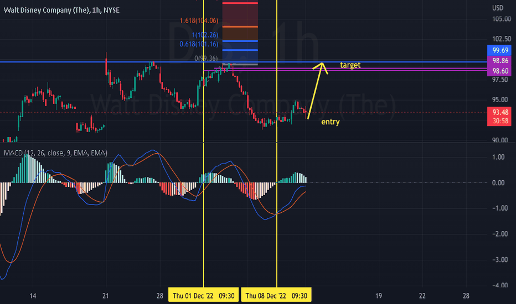Select the 0(99.36) Fibonacci level label
Screen dimensions: 516x304
(x=206, y=58)
